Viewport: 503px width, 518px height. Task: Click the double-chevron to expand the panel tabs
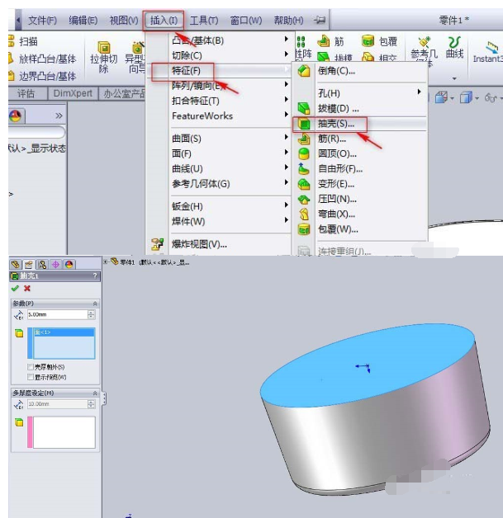tap(59, 115)
